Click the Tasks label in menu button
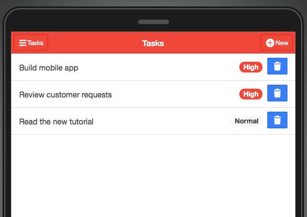This screenshot has height=217, width=307. 35,43
